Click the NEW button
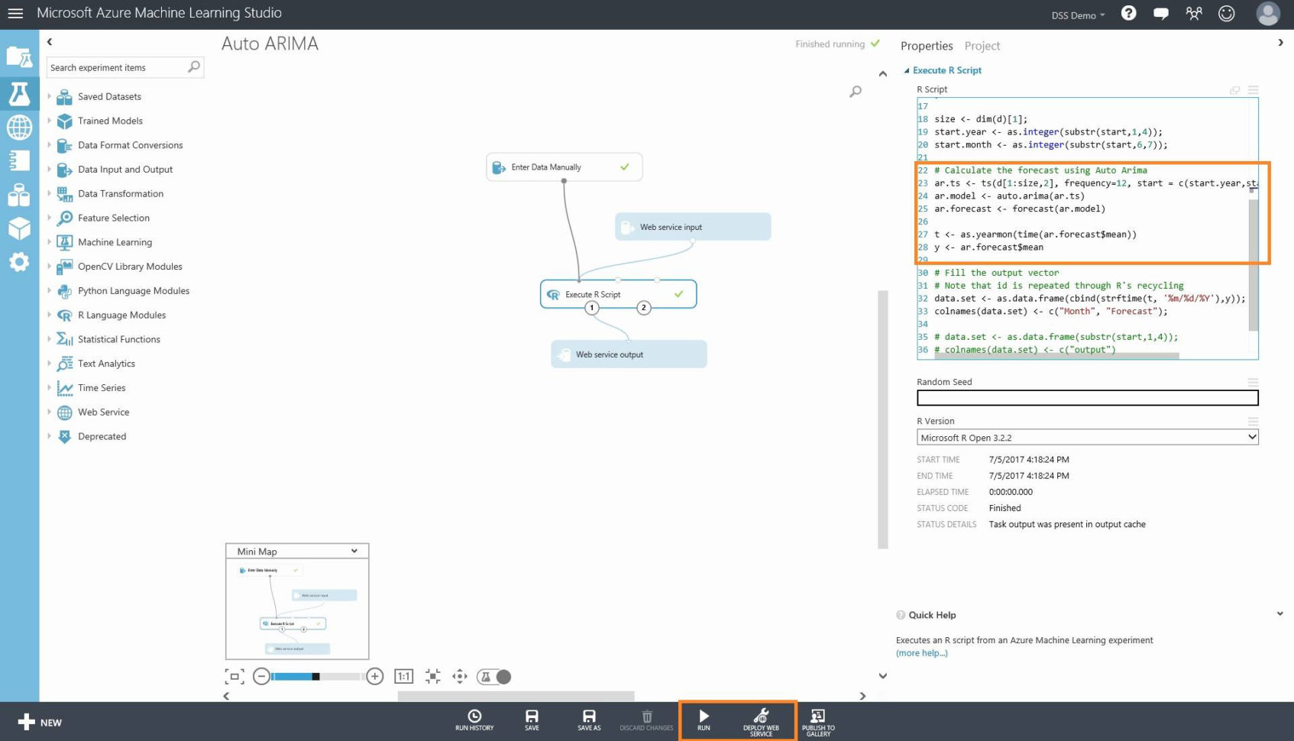Image resolution: width=1294 pixels, height=741 pixels. 40,722
